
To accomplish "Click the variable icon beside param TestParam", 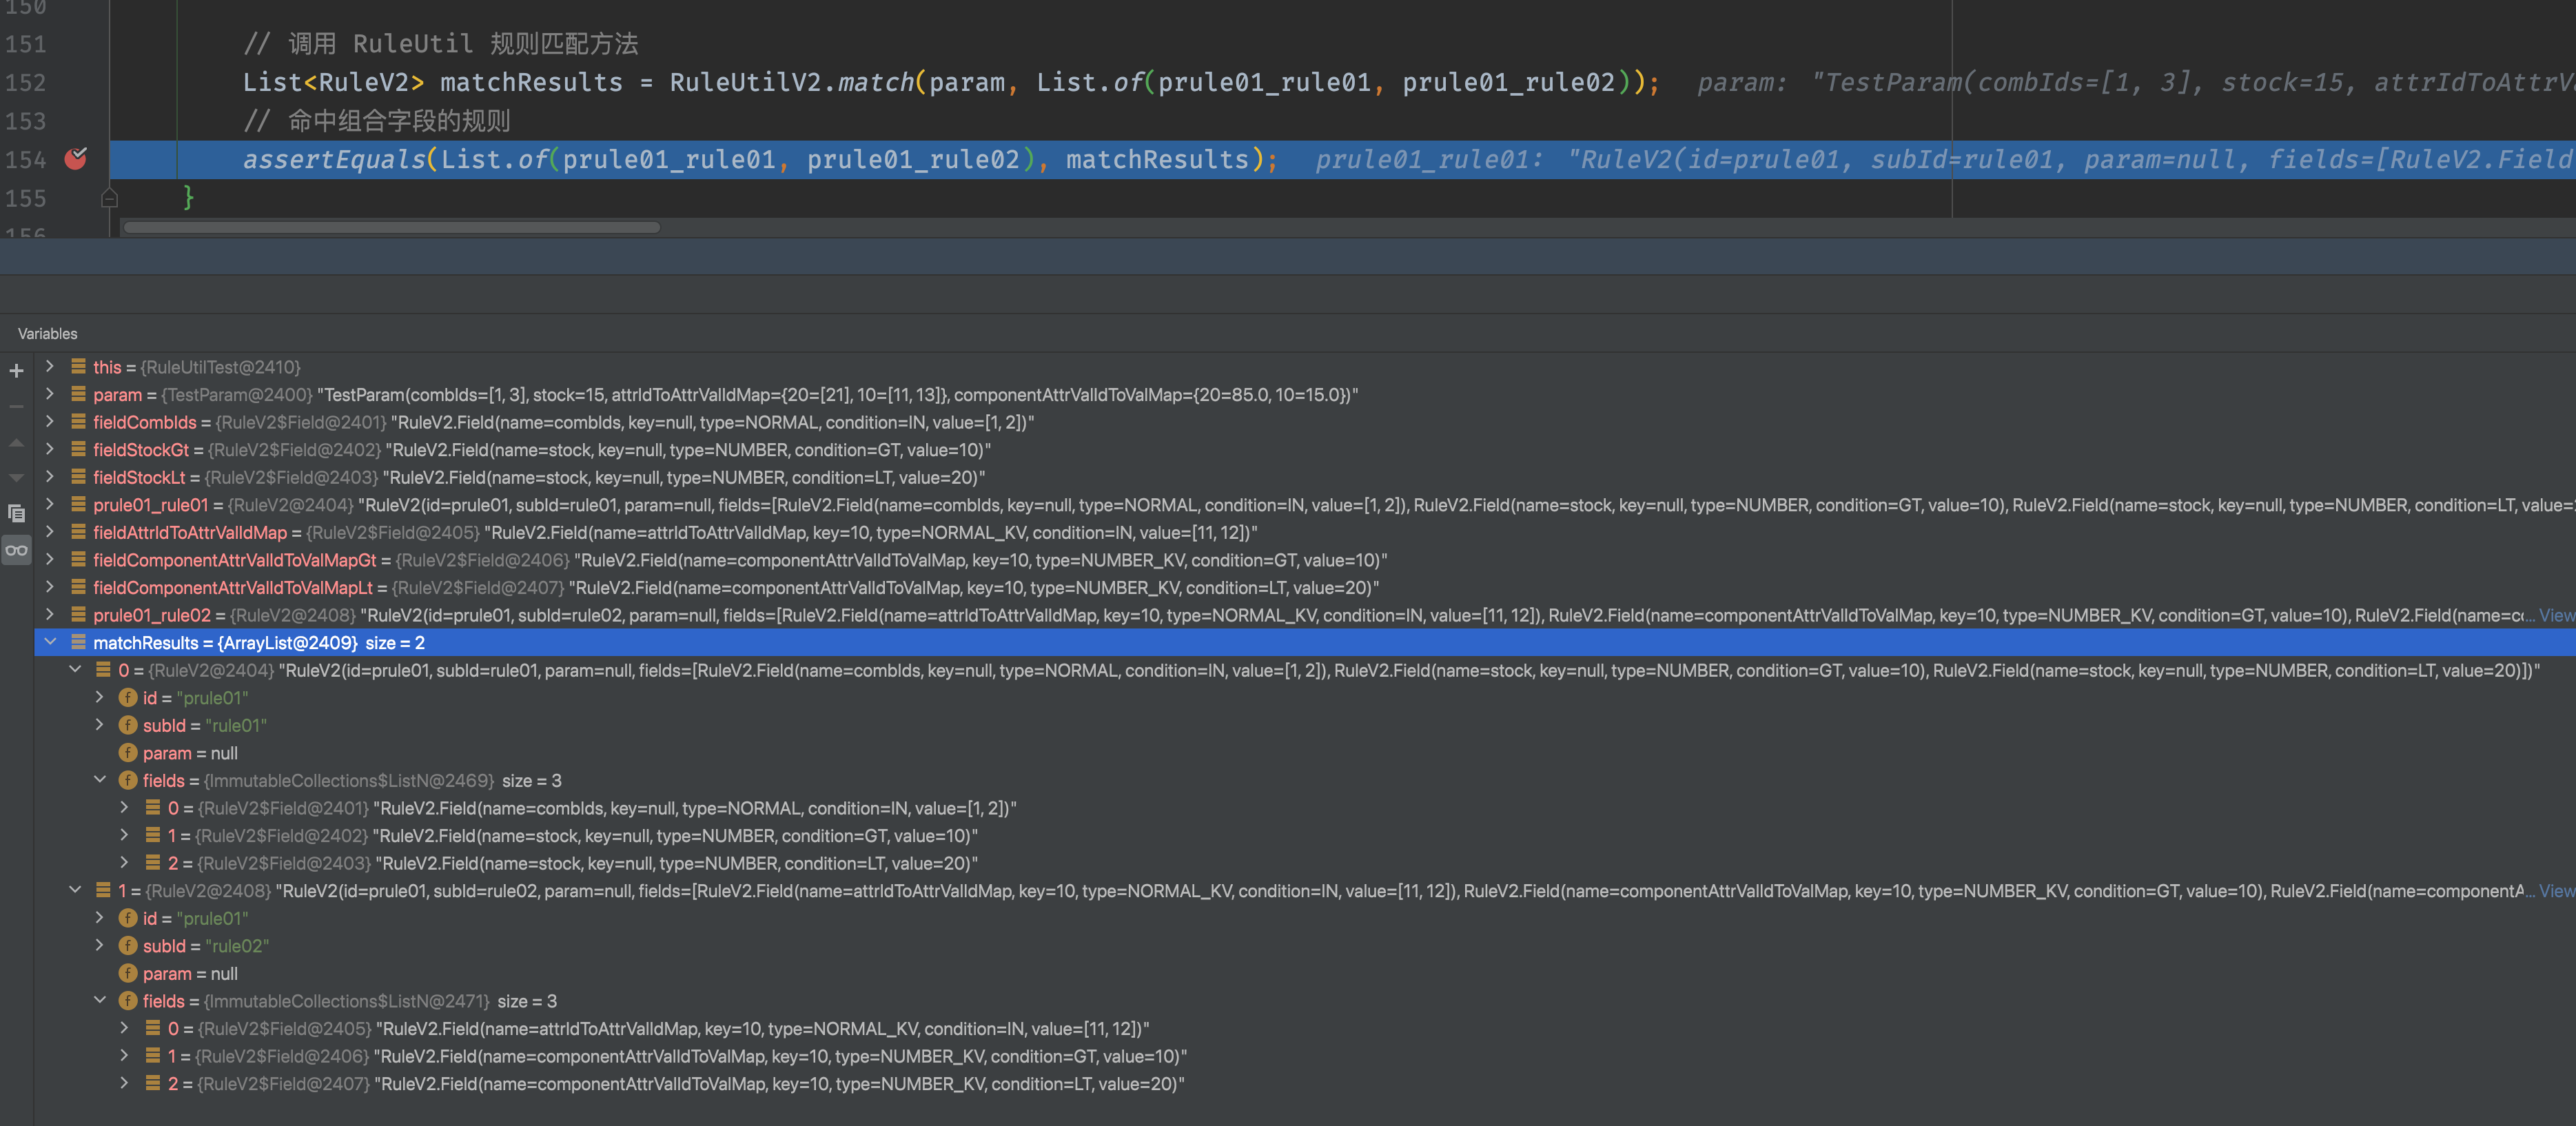I will point(78,394).
